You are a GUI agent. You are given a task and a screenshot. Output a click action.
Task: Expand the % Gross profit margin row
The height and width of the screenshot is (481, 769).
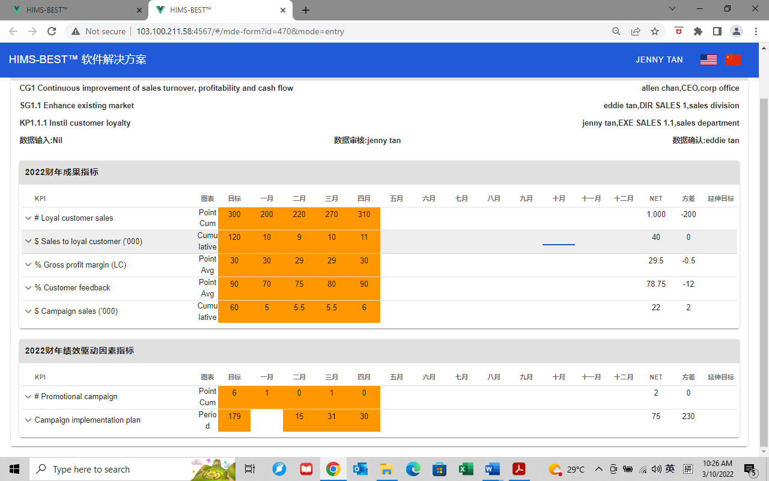click(x=28, y=265)
